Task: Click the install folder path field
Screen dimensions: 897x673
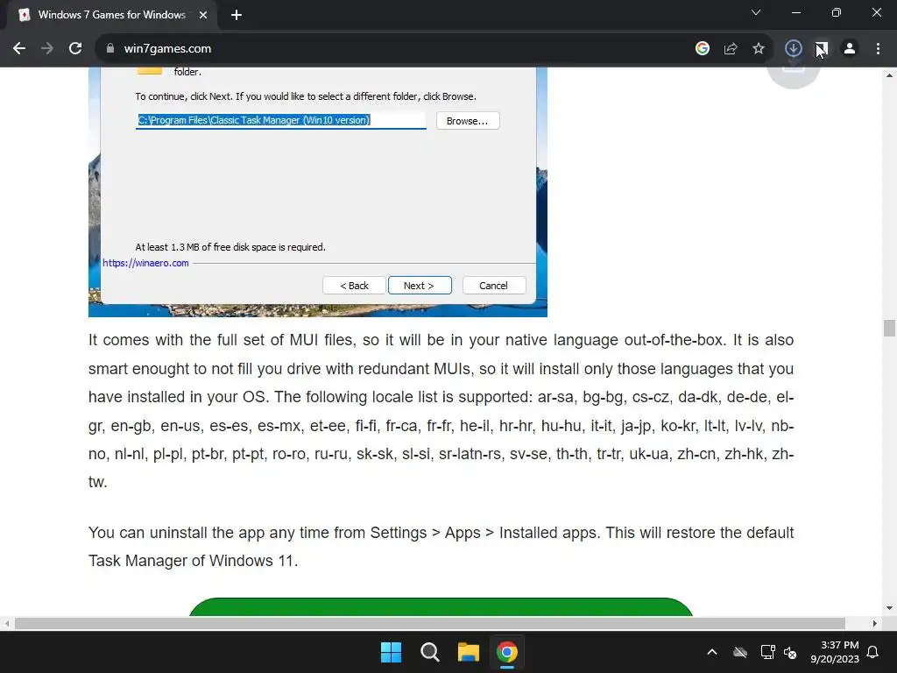Action: (281, 120)
